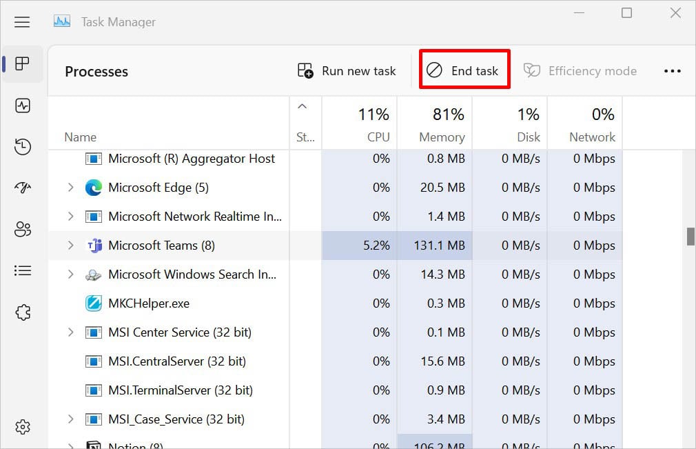Screen dimensions: 696x449
Task: Click the Processes page heading
Action: tap(96, 72)
